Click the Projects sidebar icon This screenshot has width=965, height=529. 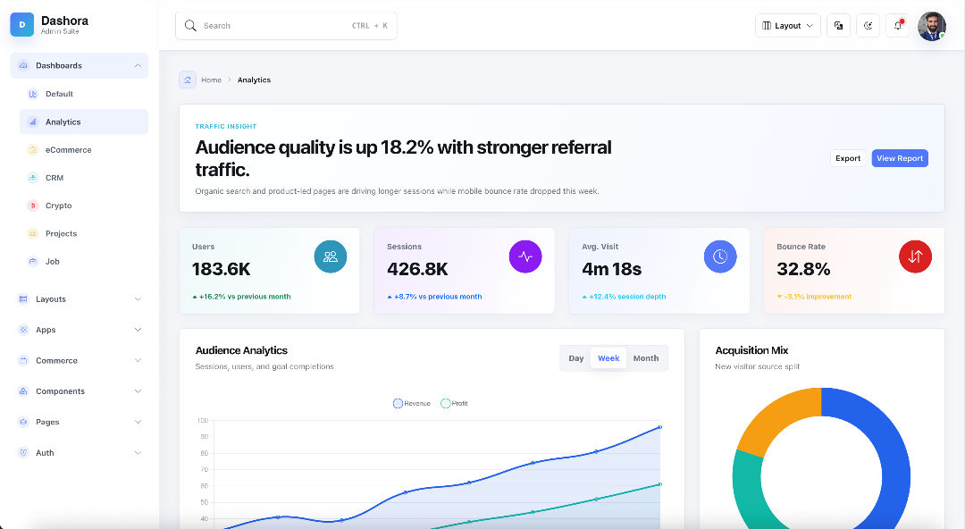33,233
